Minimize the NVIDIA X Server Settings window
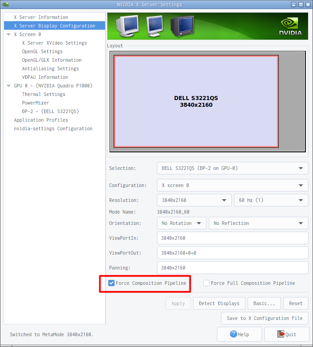This screenshot has height=347, width=313. click(294, 5)
